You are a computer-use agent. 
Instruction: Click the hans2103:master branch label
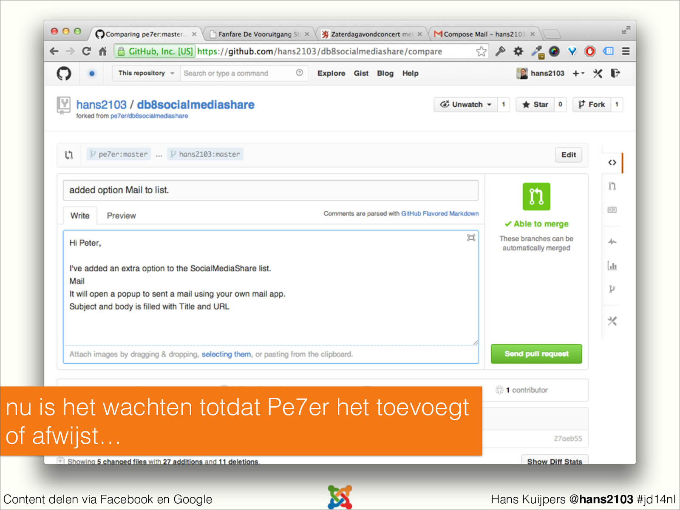click(205, 154)
